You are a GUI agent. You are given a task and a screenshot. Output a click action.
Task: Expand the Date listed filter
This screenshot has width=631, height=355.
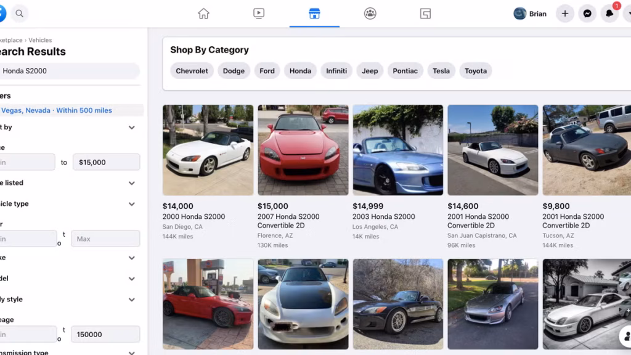(131, 183)
